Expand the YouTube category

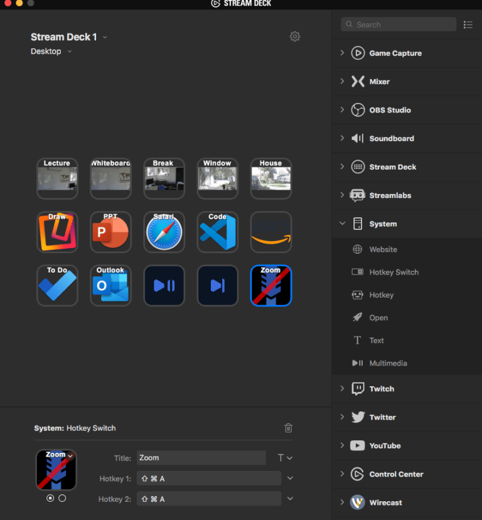pos(342,446)
